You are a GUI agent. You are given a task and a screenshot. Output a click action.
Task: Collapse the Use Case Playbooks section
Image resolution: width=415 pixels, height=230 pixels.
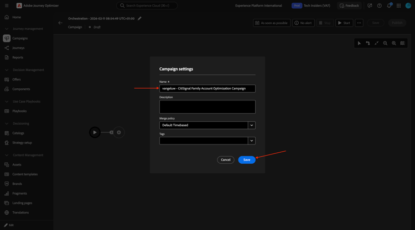point(7,101)
